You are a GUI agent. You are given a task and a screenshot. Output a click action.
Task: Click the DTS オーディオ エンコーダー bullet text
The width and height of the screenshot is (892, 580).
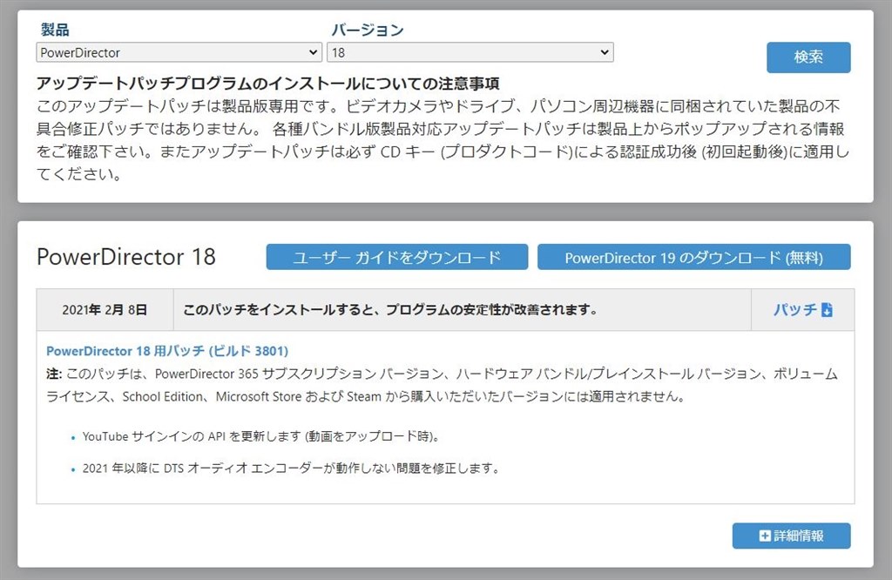pos(291,469)
